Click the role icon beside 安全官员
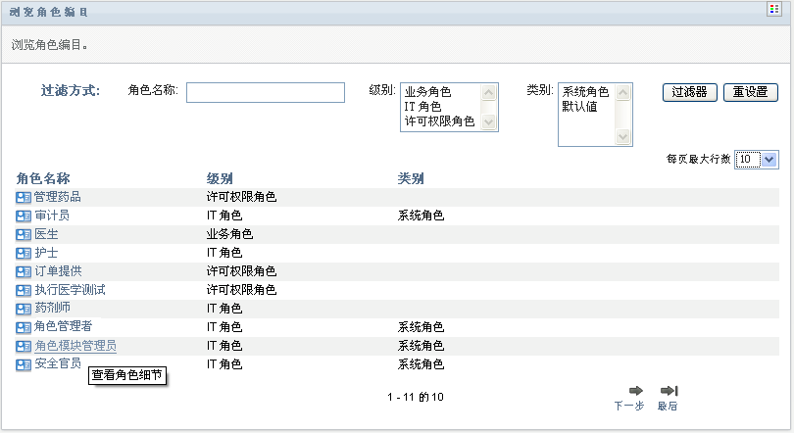This screenshot has height=433, width=794. click(24, 364)
